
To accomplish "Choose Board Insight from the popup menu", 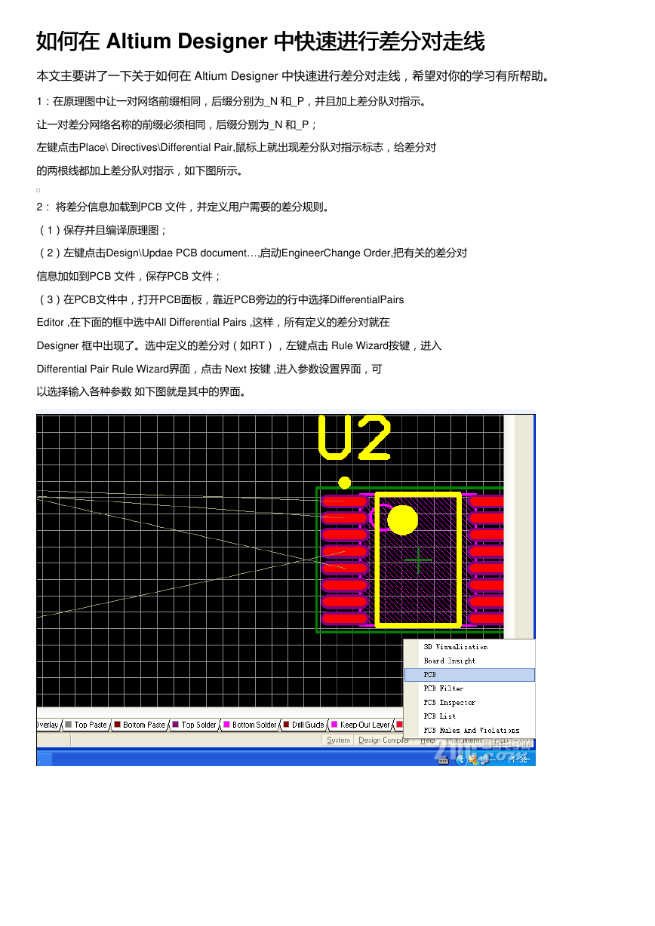I will point(469,661).
